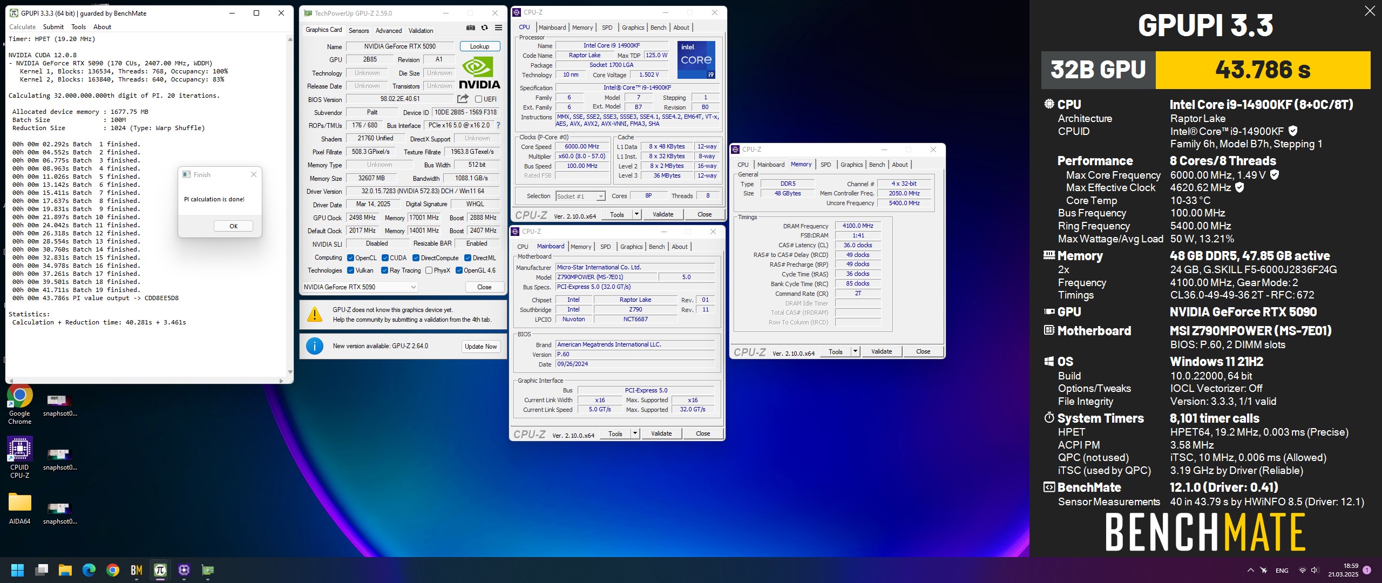This screenshot has height=583, width=1382.
Task: Click OK in the Finish dialog
Action: [233, 226]
